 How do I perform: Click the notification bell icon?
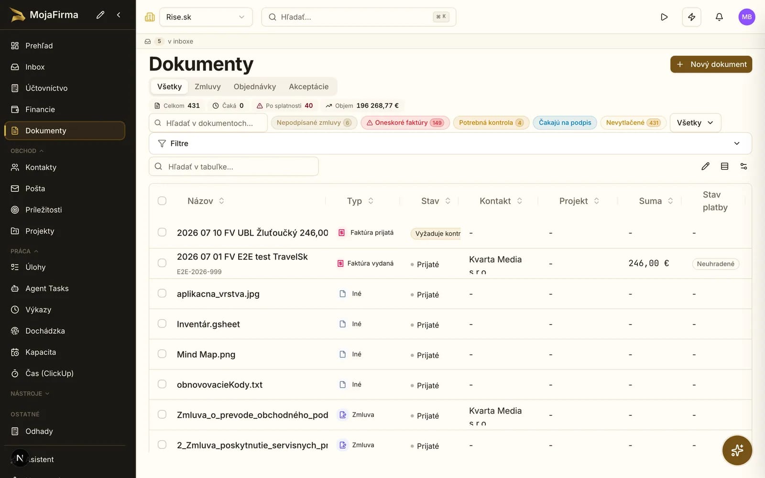(719, 17)
